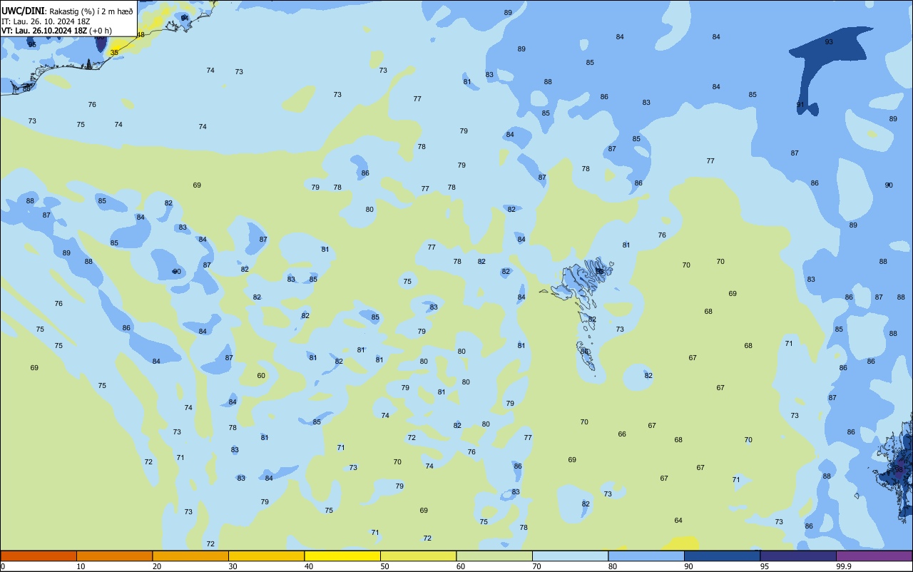Click the 50–60 yellow-green legend segment
The image size is (913, 572).
[418, 556]
